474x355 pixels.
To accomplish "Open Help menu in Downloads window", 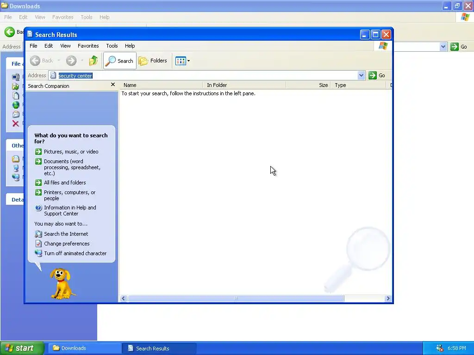I will [105, 17].
